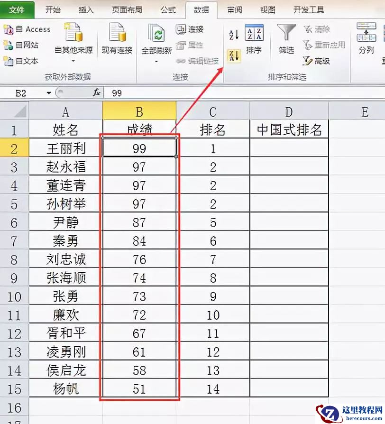Sort descending with the Z-A icon
Image resolution: width=385 pixels, height=424 pixels.
click(x=234, y=56)
